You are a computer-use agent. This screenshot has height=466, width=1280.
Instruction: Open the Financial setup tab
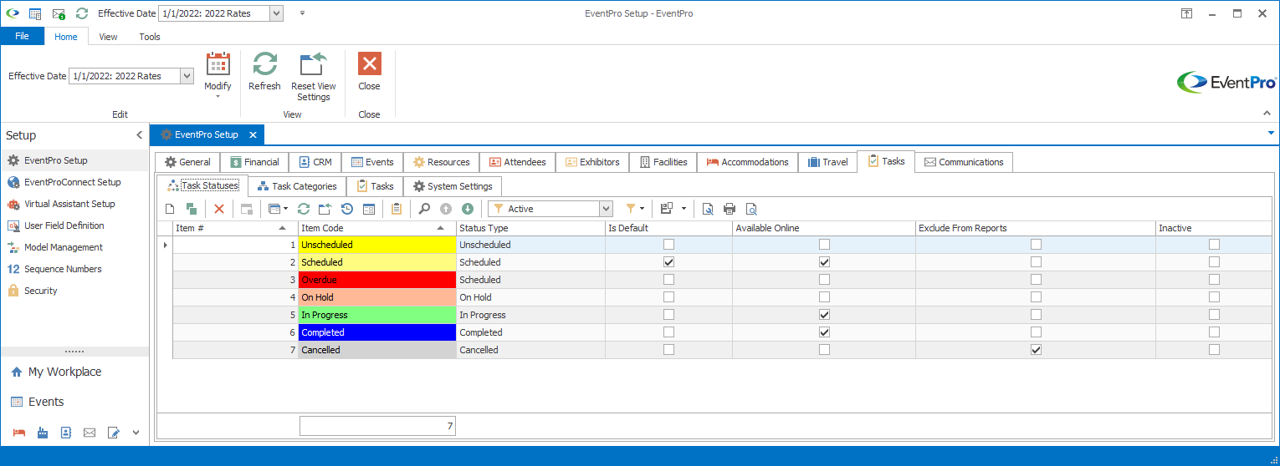pos(254,162)
